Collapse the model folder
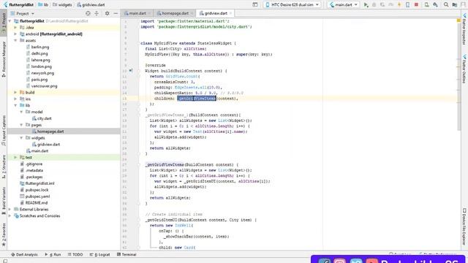 click(21, 112)
